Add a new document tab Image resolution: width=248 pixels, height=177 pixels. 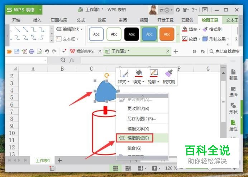coord(176,51)
